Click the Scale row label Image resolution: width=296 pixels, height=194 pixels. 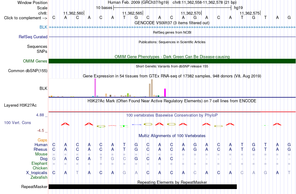click(42, 8)
